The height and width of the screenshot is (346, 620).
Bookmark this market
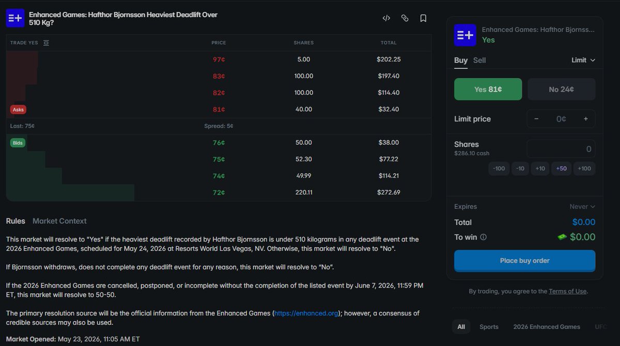point(423,18)
